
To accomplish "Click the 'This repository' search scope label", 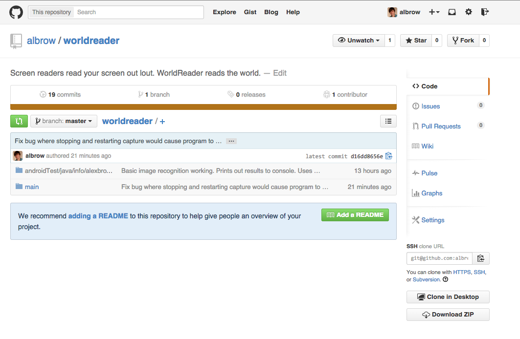I will [x=51, y=12].
